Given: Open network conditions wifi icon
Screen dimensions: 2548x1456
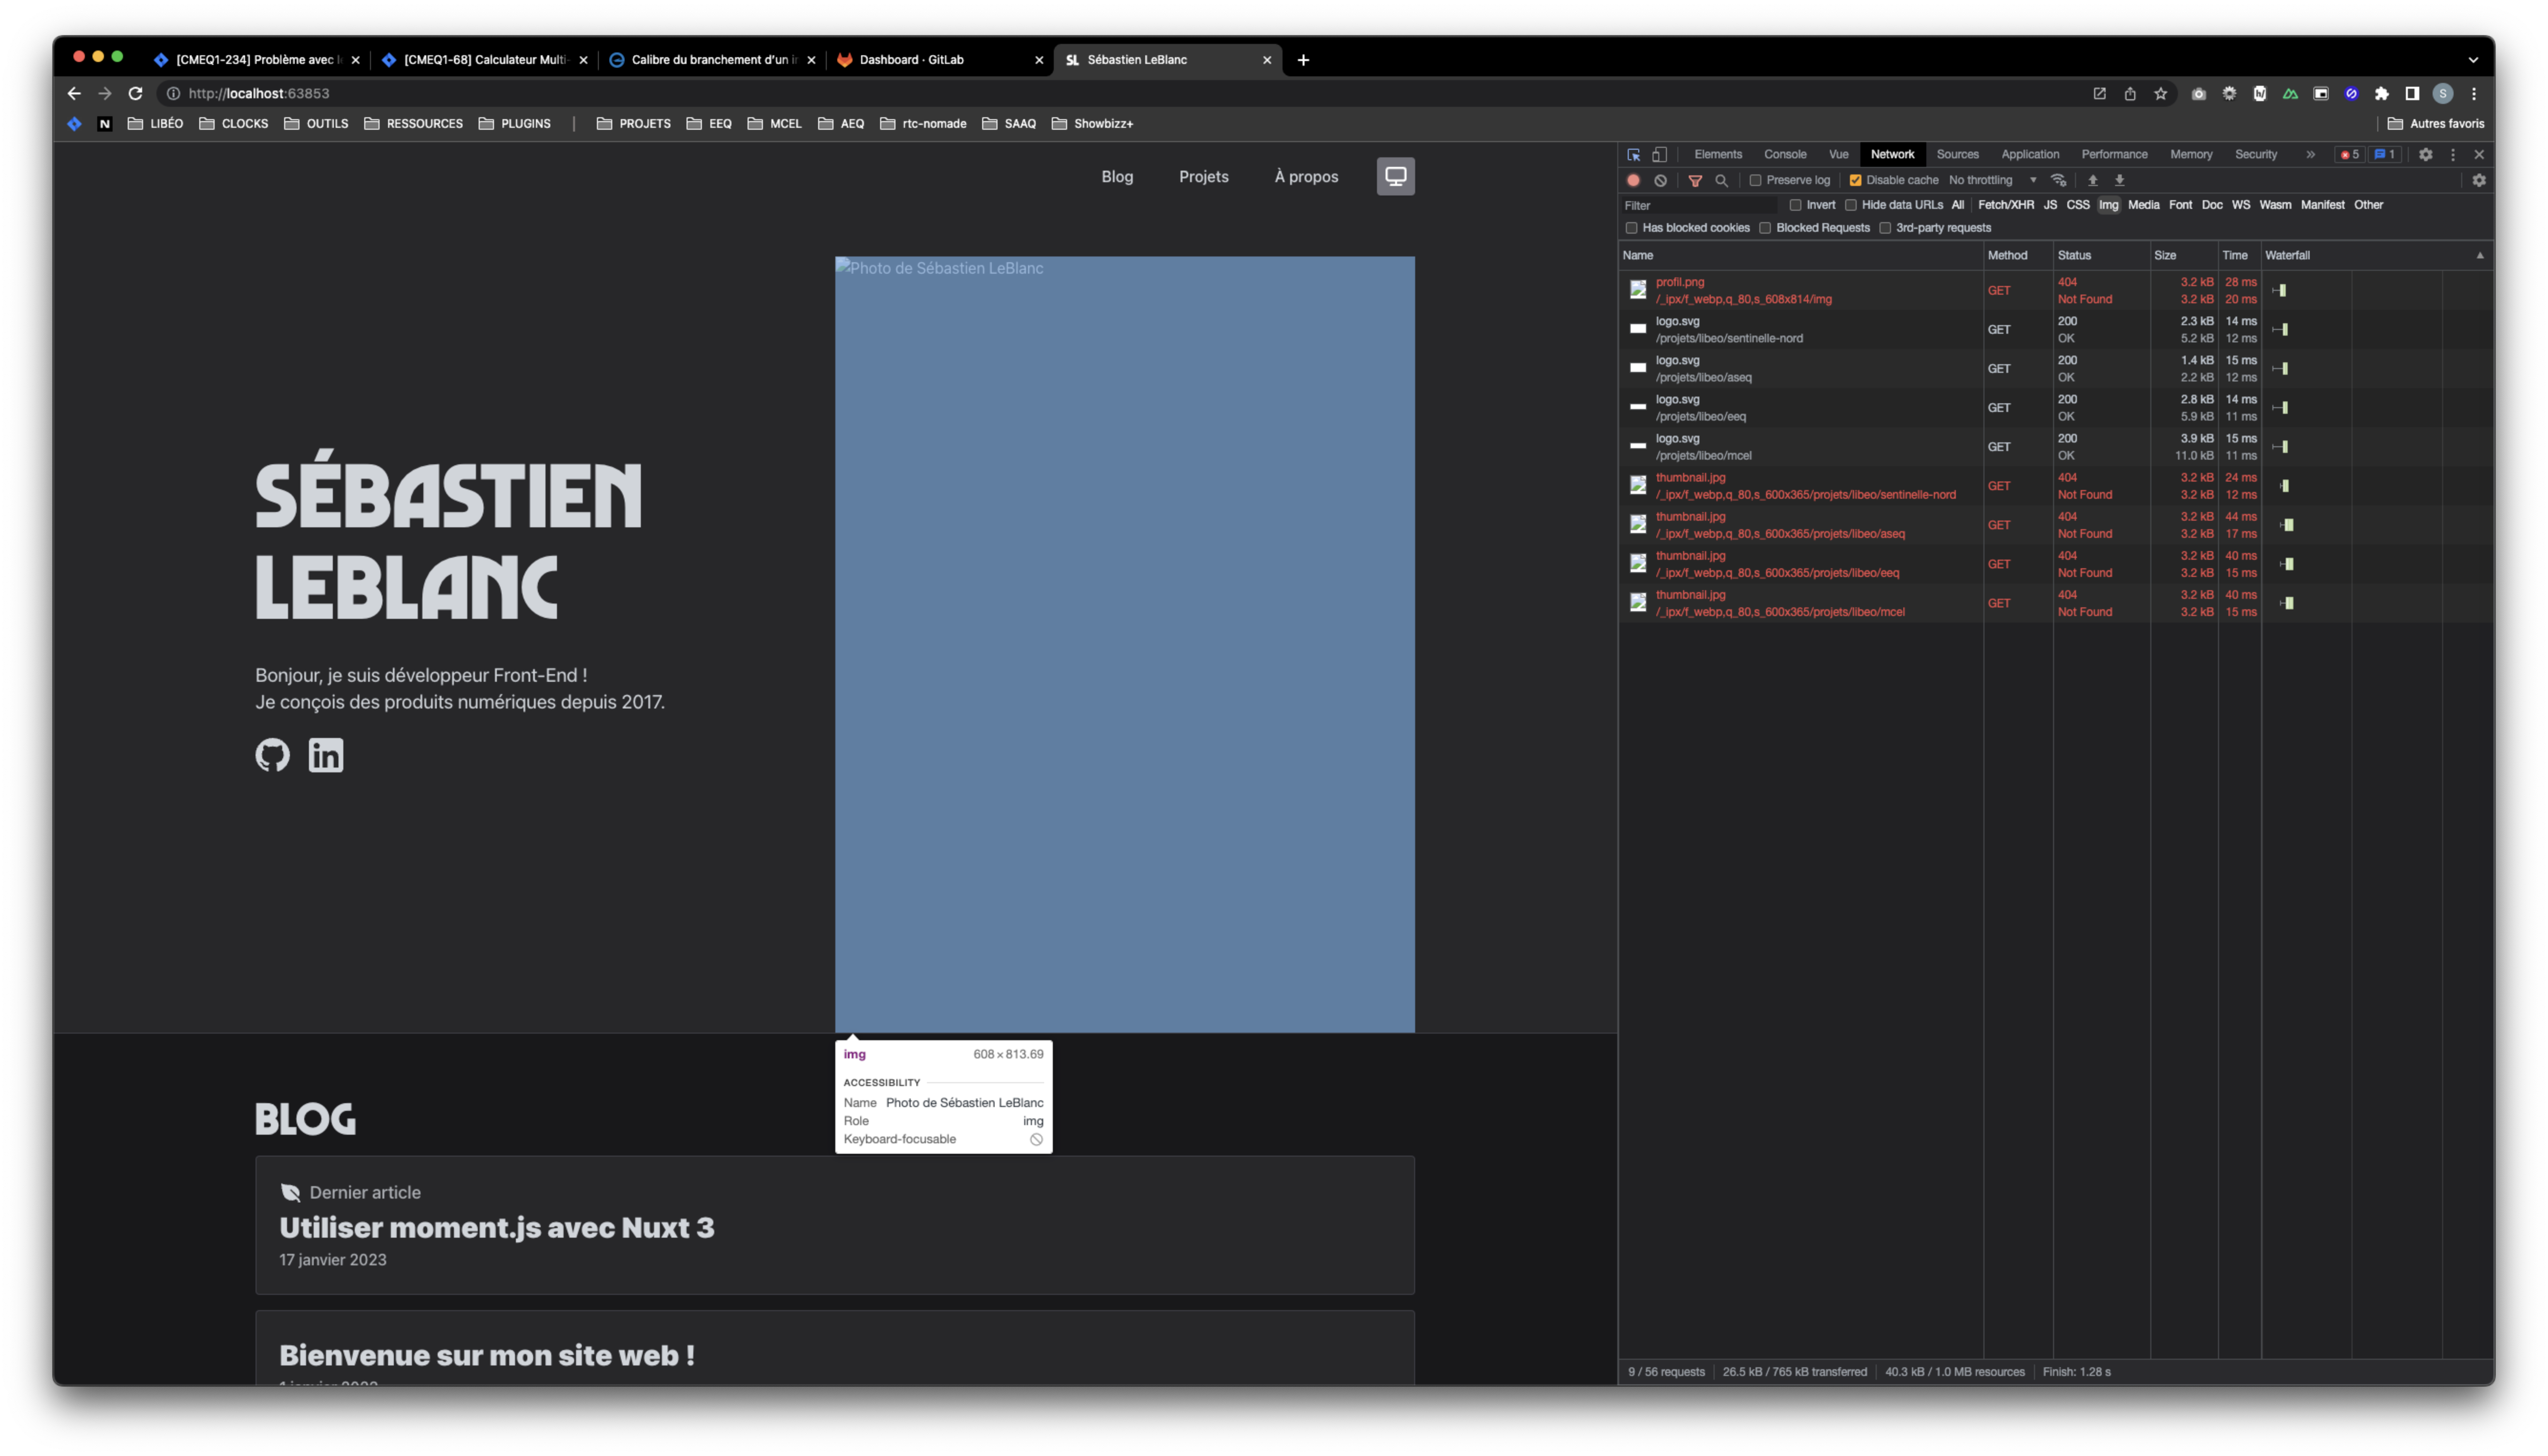Looking at the screenshot, I should (x=2059, y=181).
